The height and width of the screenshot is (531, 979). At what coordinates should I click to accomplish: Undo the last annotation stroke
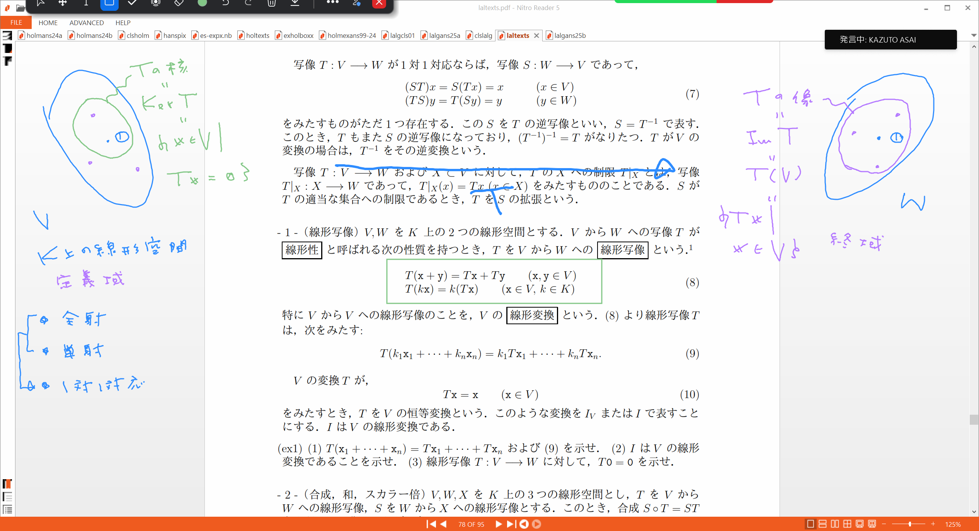click(225, 3)
